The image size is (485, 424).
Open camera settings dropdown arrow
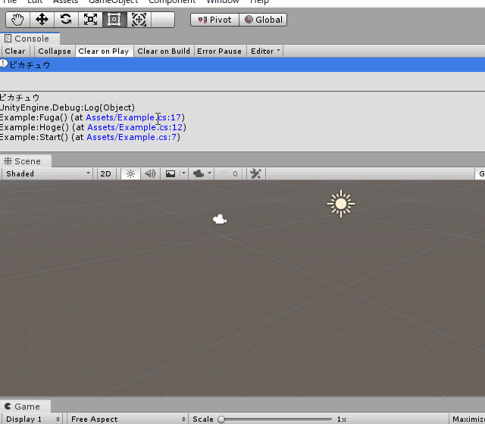(210, 173)
